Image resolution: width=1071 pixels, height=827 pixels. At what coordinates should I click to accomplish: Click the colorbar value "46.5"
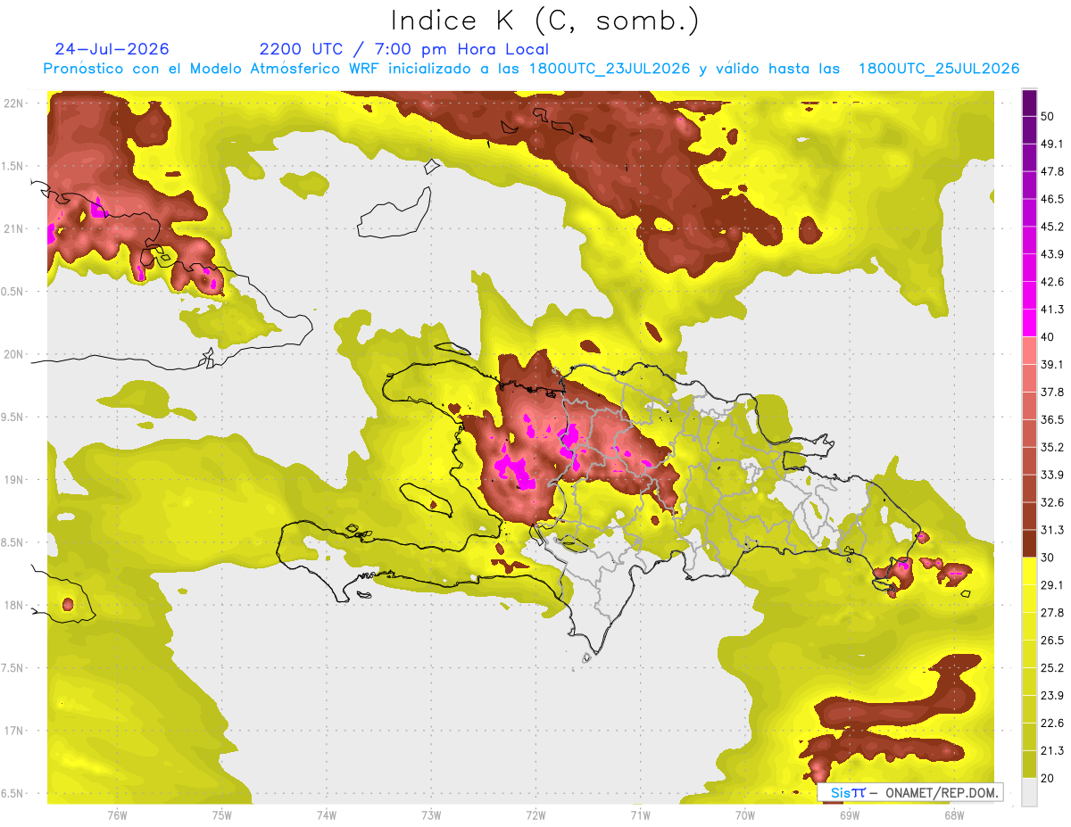coord(1052,198)
